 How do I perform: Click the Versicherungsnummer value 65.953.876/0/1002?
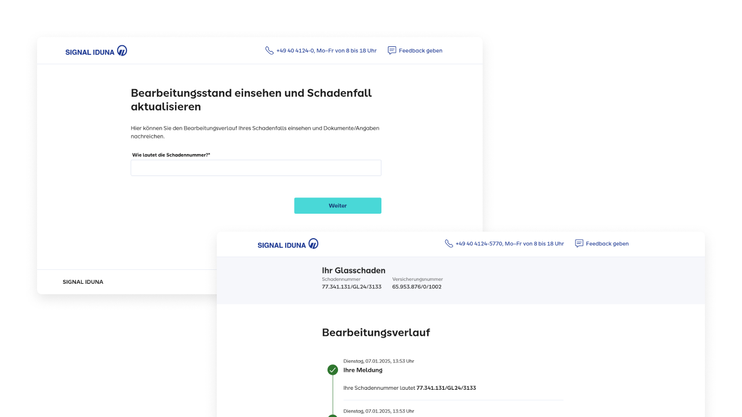pyautogui.click(x=417, y=287)
